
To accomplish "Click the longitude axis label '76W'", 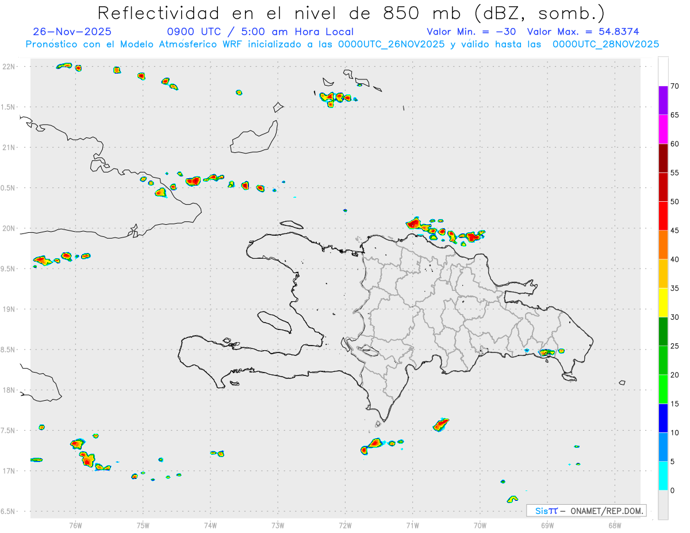I will [x=75, y=526].
